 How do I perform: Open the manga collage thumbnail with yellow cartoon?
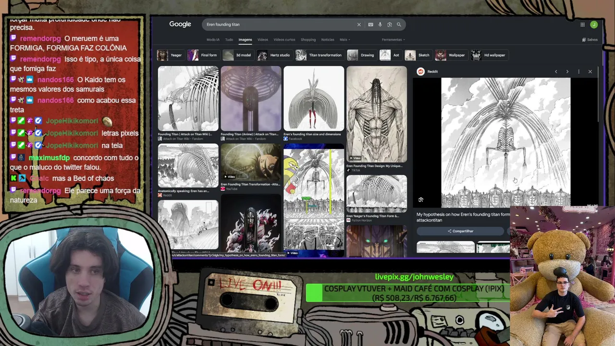[x=314, y=199]
